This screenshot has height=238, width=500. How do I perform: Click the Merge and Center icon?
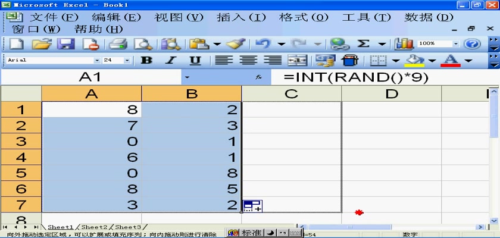(x=298, y=60)
